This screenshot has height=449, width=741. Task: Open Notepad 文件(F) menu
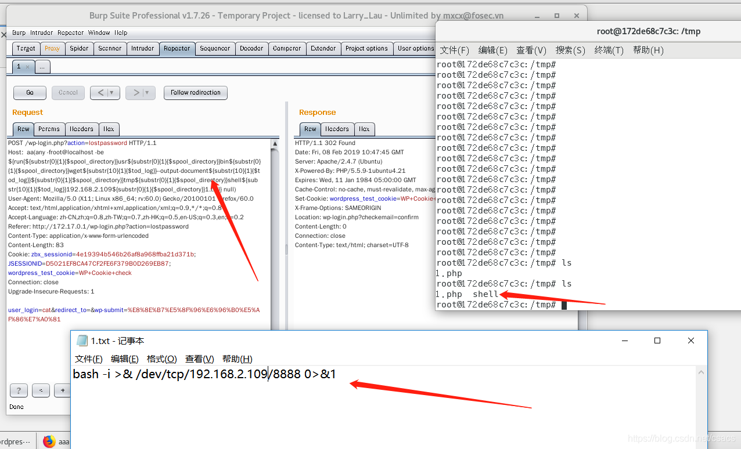pos(89,359)
